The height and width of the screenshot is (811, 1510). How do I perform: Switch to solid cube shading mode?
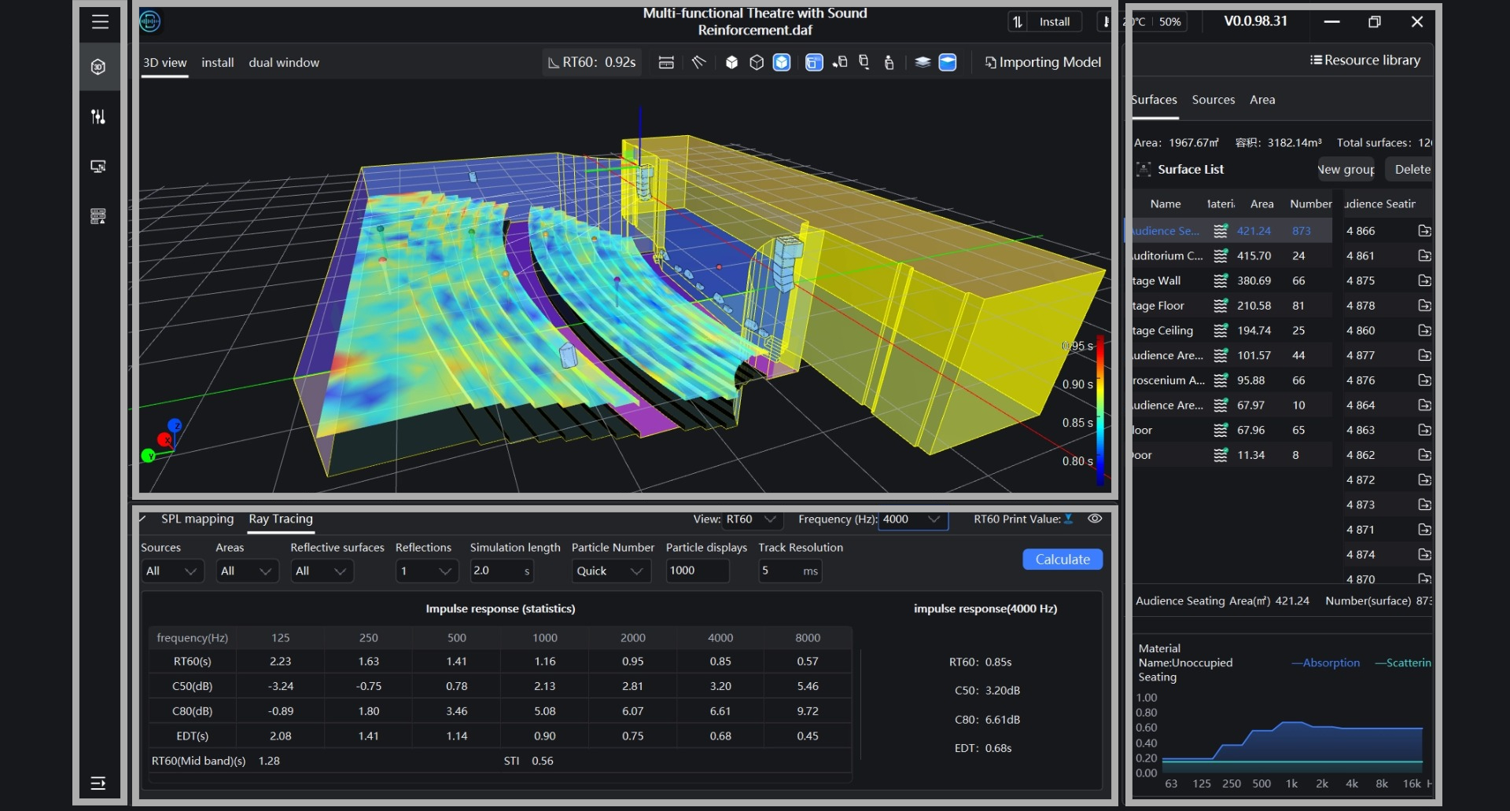pyautogui.click(x=731, y=62)
